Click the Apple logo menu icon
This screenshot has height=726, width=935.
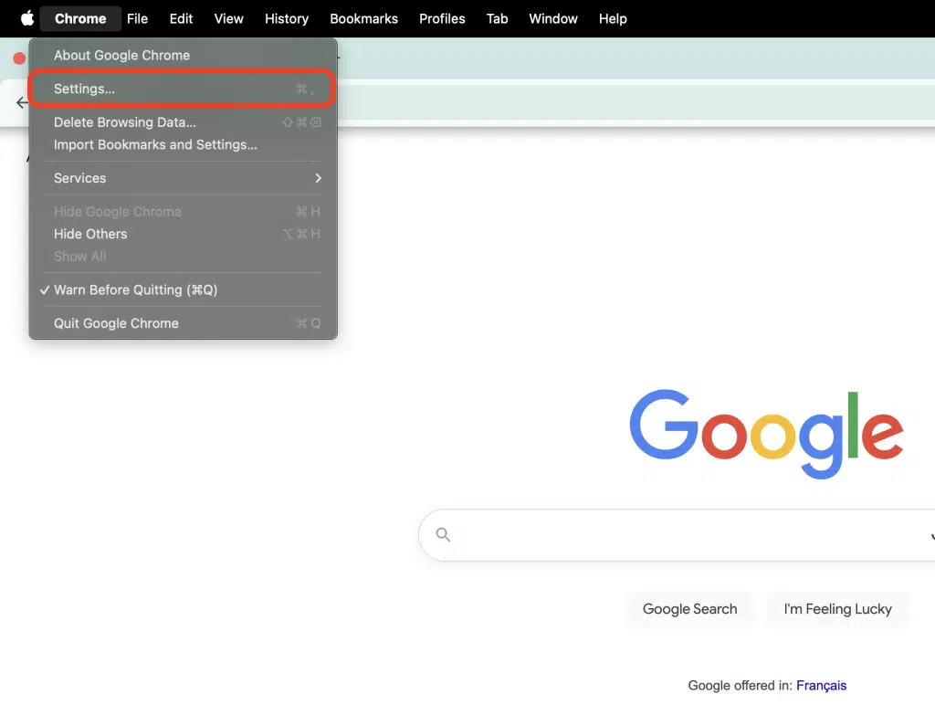tap(26, 18)
